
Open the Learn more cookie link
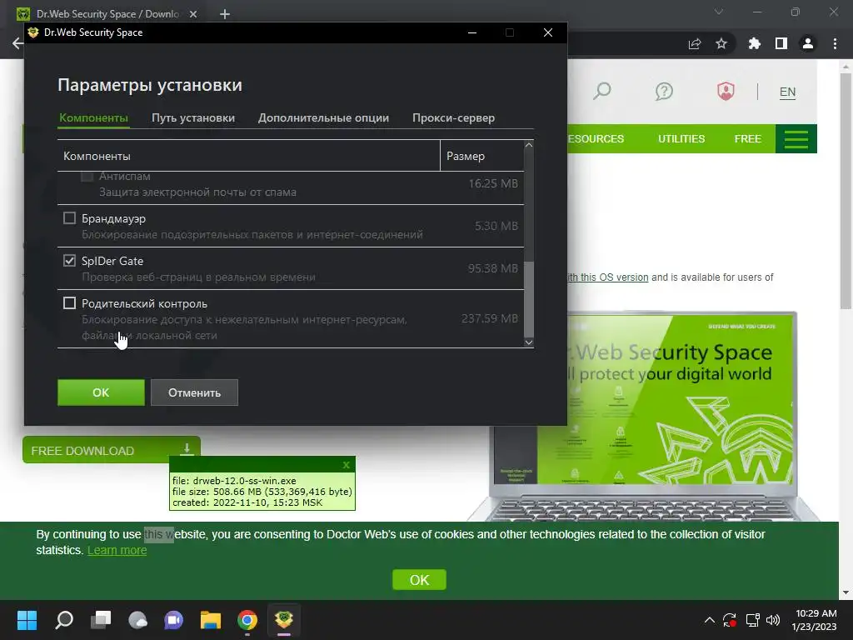tap(117, 550)
